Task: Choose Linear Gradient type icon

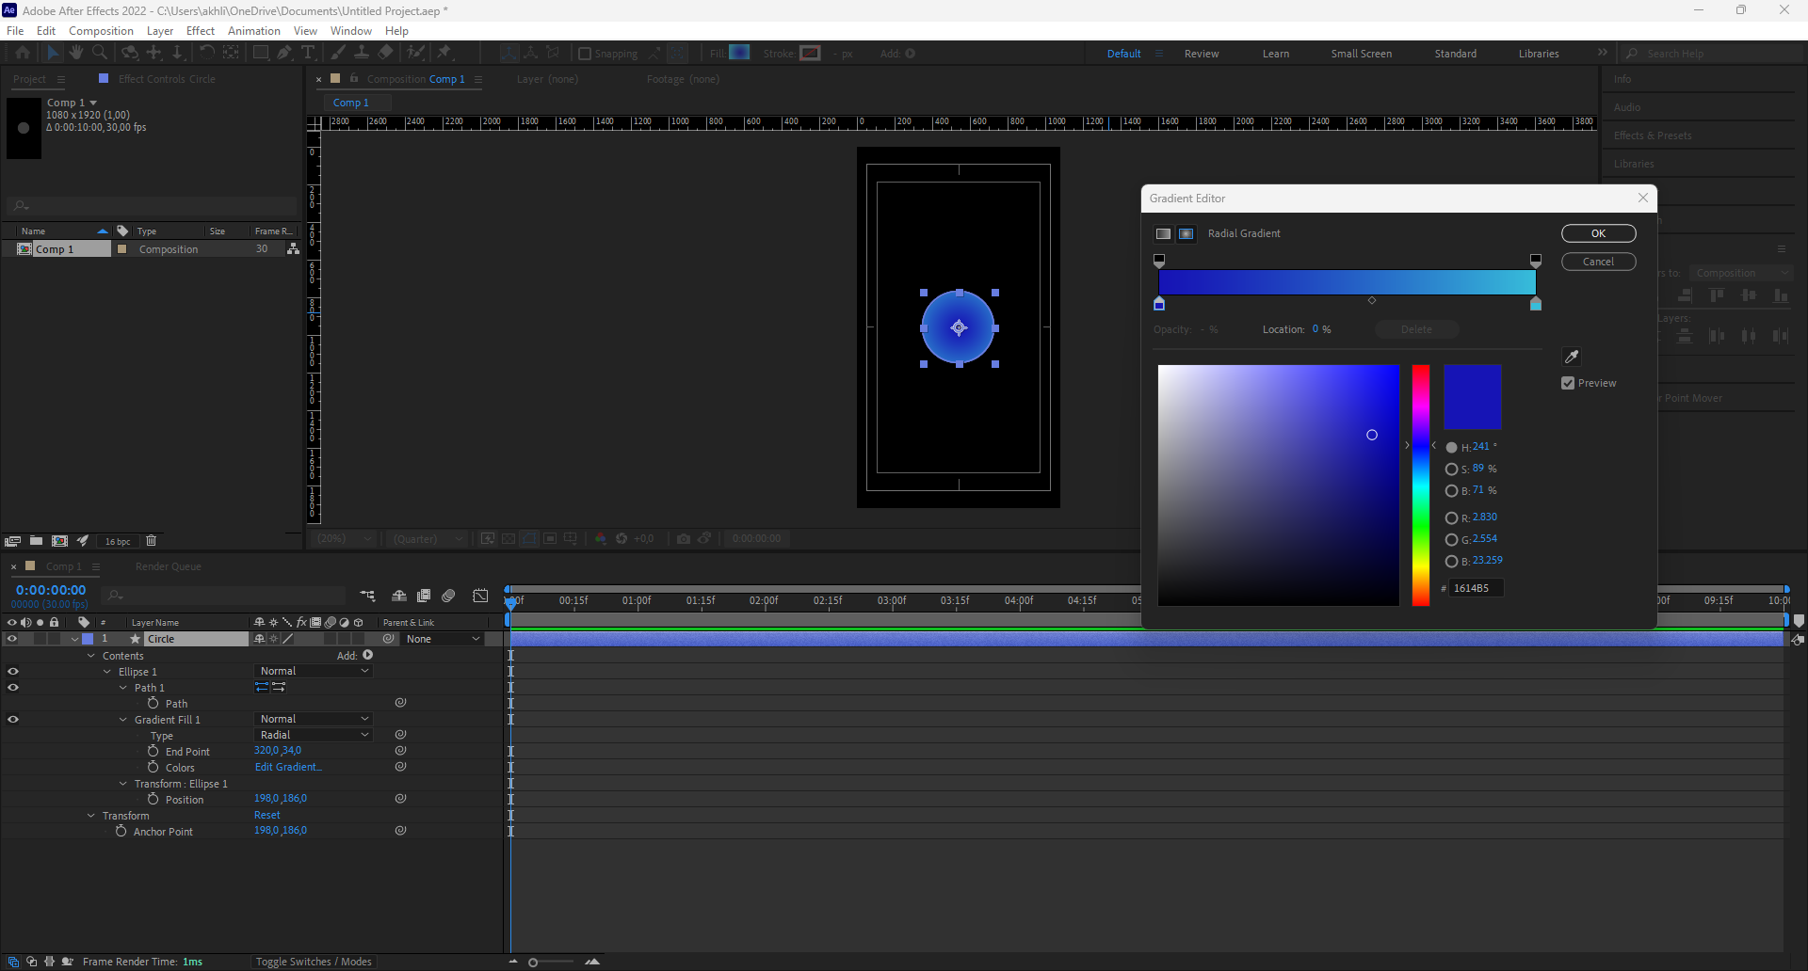Action: coord(1164,233)
